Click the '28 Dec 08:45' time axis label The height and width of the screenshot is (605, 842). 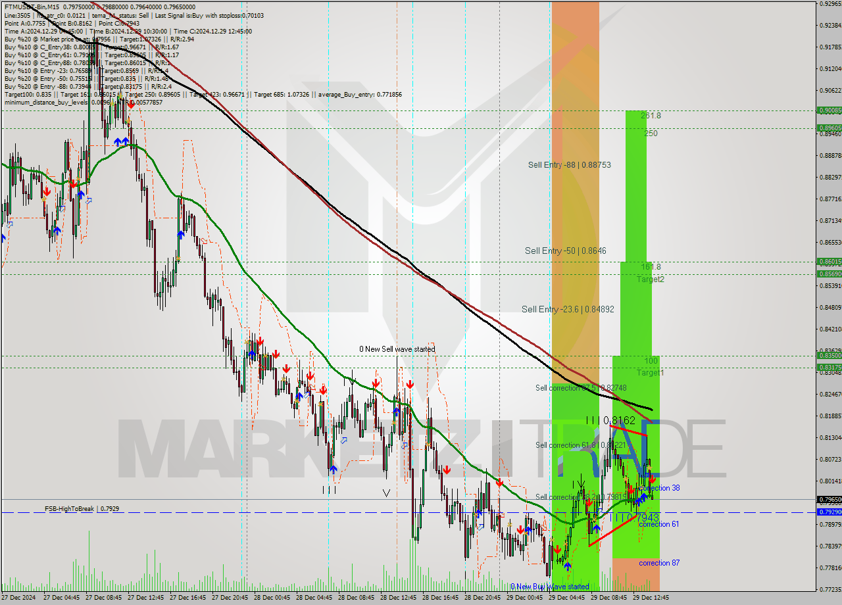click(x=356, y=598)
